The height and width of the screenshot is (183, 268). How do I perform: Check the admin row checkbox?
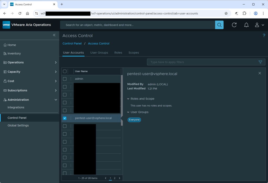[x=65, y=79]
